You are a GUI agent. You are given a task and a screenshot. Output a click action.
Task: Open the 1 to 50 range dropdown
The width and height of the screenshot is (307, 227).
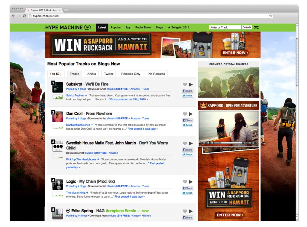[55, 74]
